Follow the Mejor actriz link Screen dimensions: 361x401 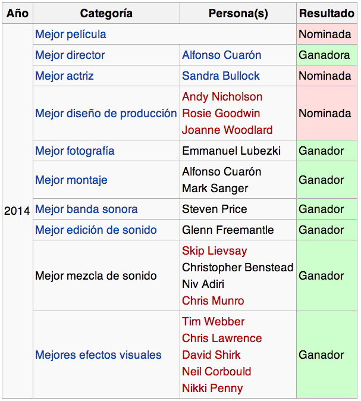(x=64, y=76)
